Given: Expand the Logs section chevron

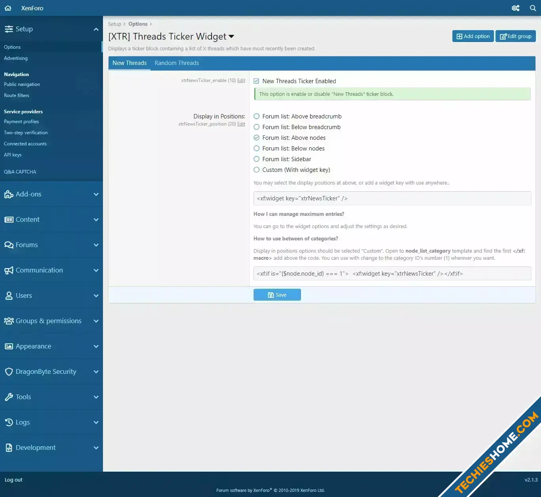Looking at the screenshot, I should (96, 422).
